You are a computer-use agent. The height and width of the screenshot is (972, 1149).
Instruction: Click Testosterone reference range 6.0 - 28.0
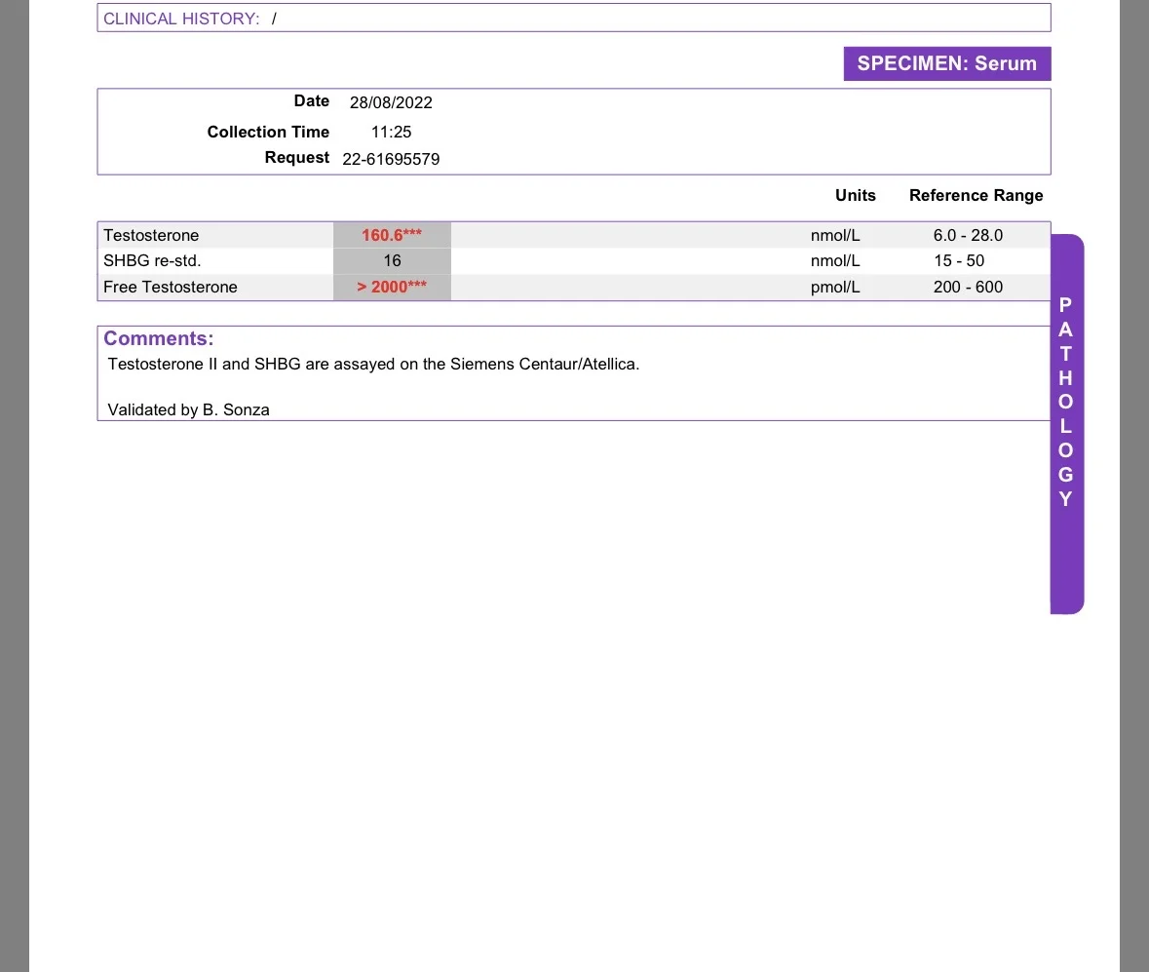[968, 235]
